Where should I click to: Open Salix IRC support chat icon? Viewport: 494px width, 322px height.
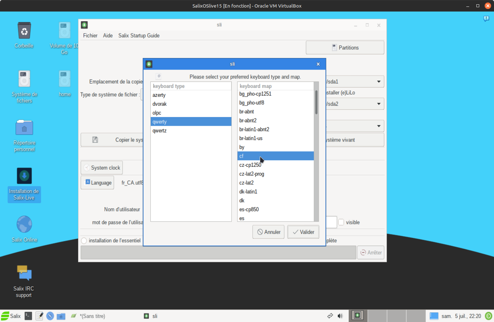click(x=24, y=273)
